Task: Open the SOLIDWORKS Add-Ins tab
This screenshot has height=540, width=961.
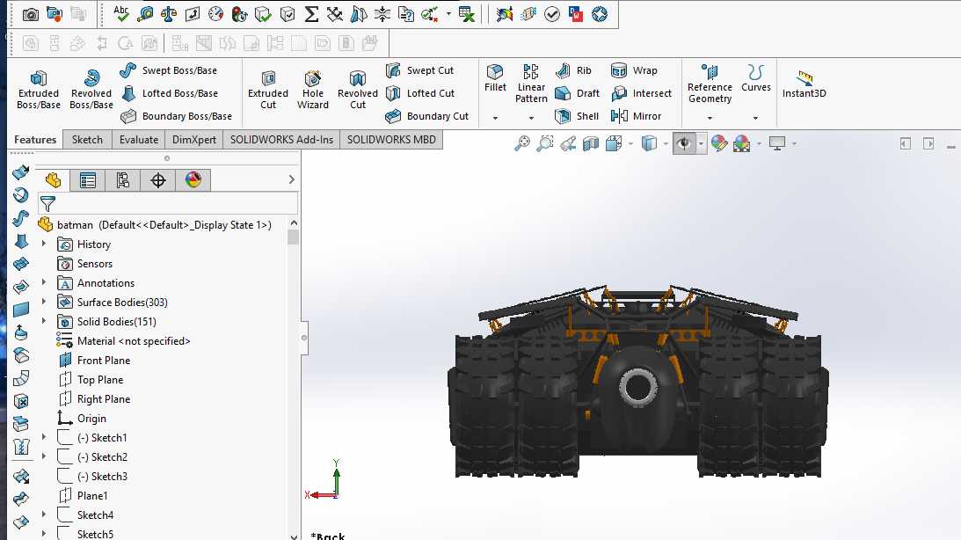Action: [281, 140]
